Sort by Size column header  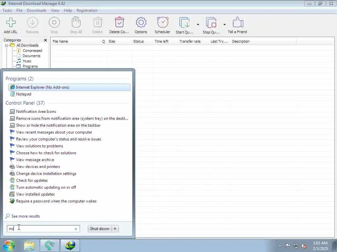coord(119,41)
